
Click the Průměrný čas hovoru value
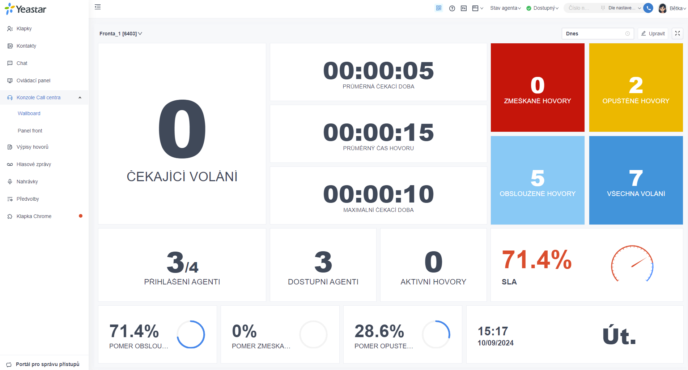378,132
